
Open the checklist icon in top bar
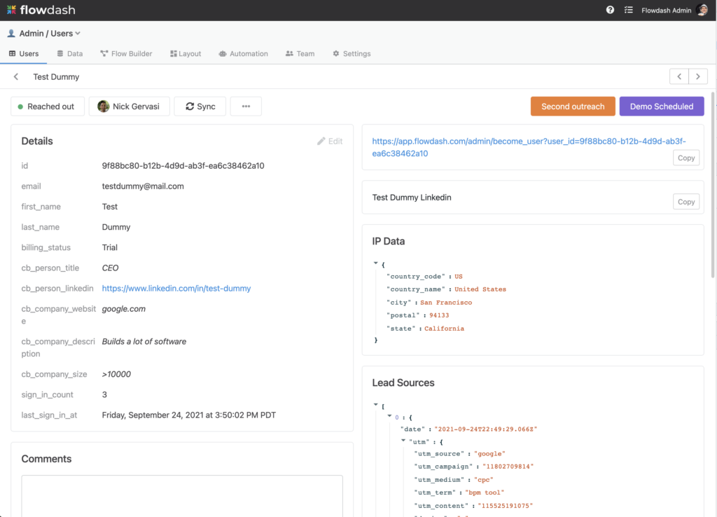click(x=628, y=11)
